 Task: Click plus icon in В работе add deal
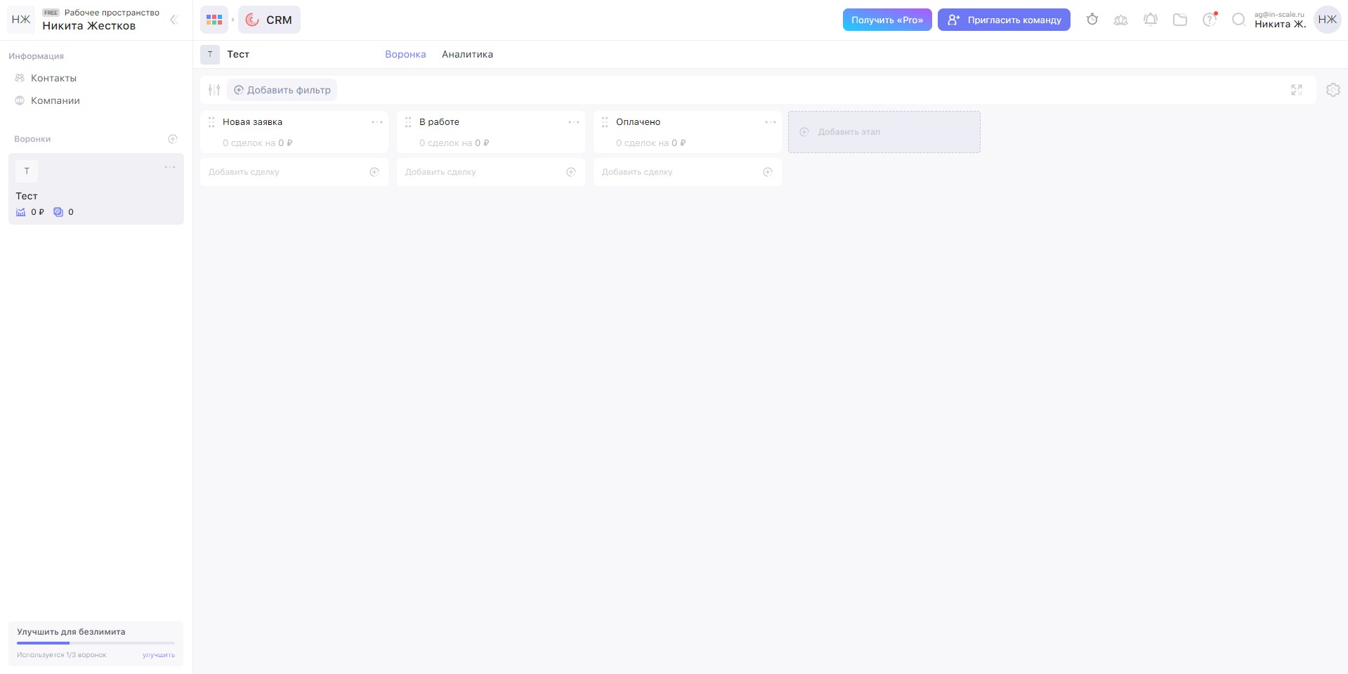(571, 172)
